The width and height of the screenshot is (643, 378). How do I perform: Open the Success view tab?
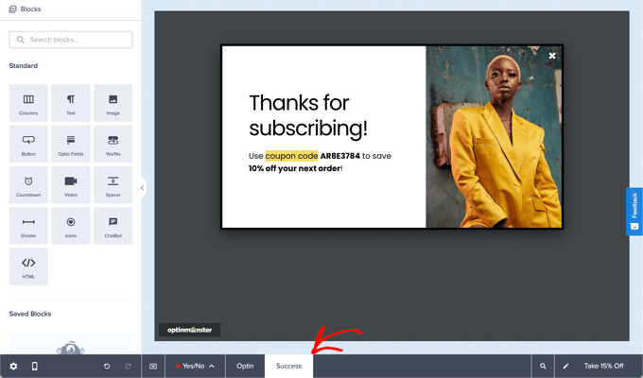pyautogui.click(x=288, y=366)
